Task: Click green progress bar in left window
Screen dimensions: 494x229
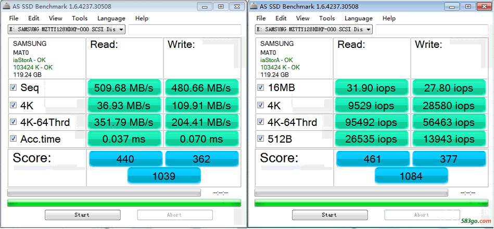Action: 124,203
